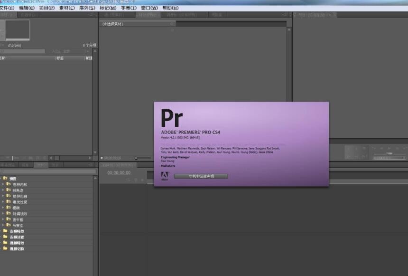Open the 帮助(H) menu

pyautogui.click(x=170, y=8)
